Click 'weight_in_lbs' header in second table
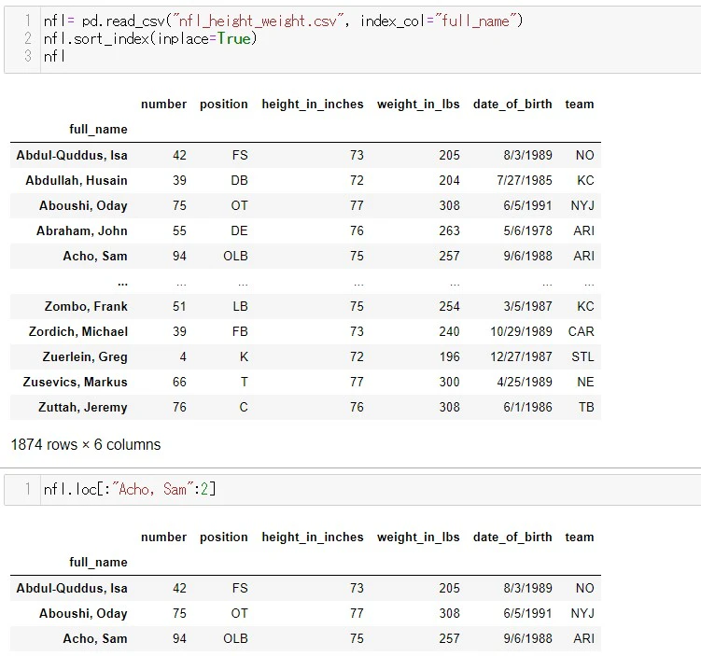Image resolution: width=701 pixels, height=656 pixels. coord(418,537)
